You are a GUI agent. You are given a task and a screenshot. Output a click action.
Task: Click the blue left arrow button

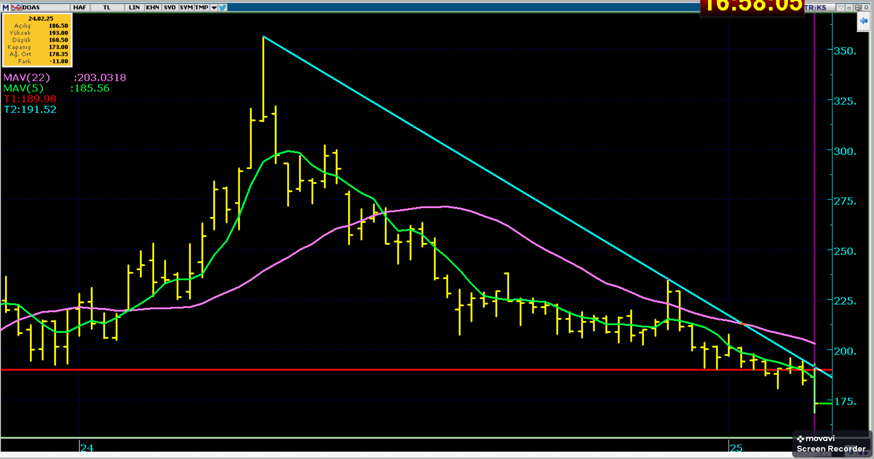tap(864, 21)
